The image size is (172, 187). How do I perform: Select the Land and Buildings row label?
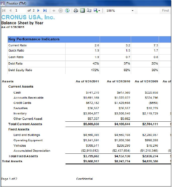click(x=27, y=135)
